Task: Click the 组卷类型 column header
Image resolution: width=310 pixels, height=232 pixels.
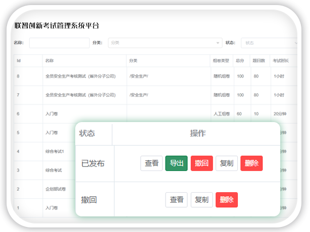Action: coord(221,61)
